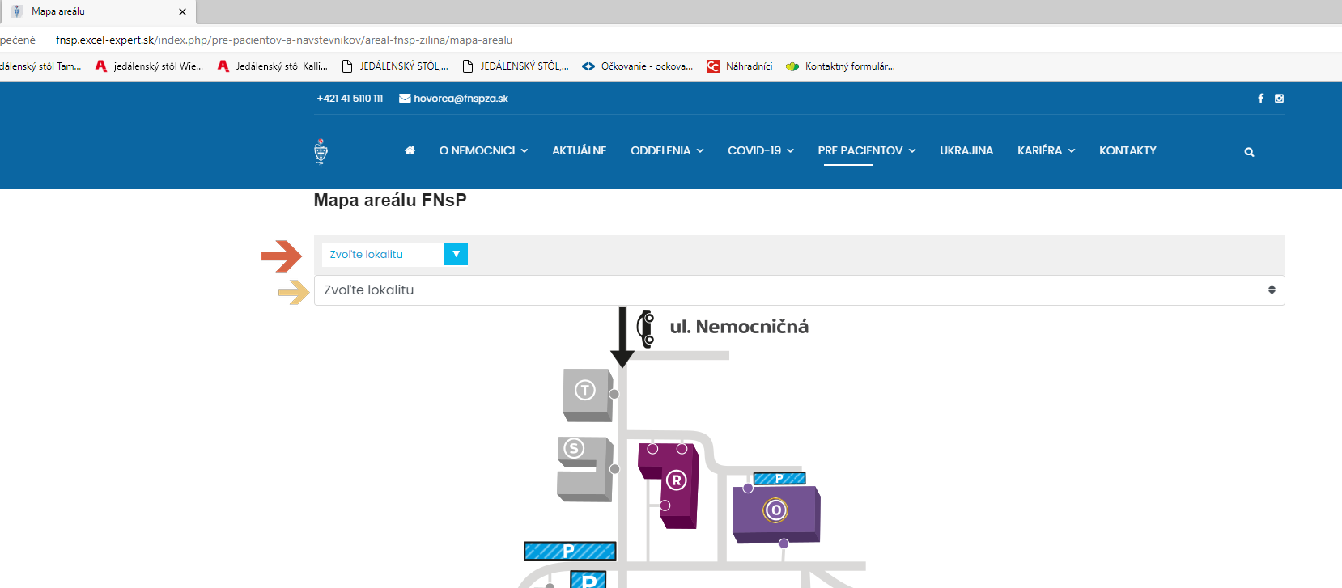This screenshot has width=1342, height=588.
Task: Click the hospital logo emblem
Action: pos(321,152)
